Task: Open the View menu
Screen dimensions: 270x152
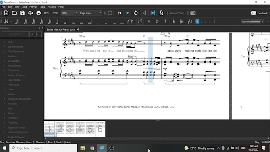Action: [17, 7]
